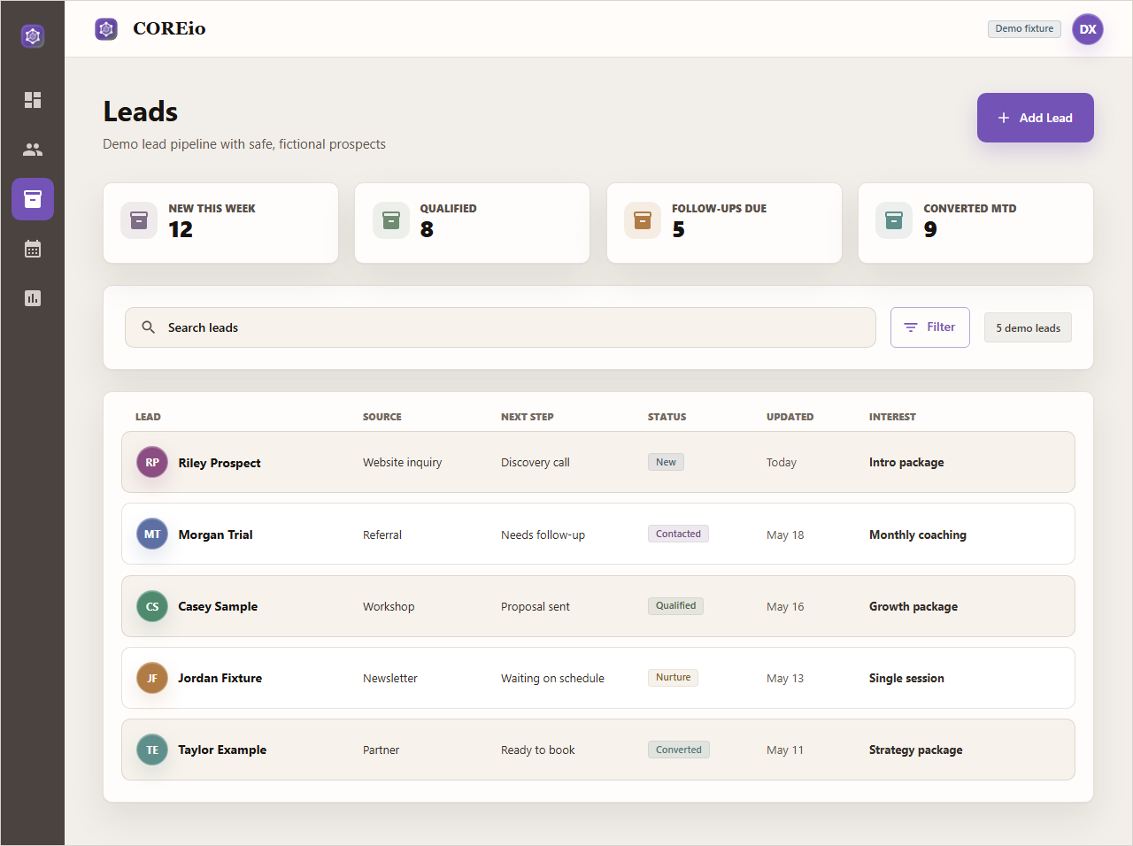
Task: Click the Qualified card icon
Action: [x=391, y=221]
